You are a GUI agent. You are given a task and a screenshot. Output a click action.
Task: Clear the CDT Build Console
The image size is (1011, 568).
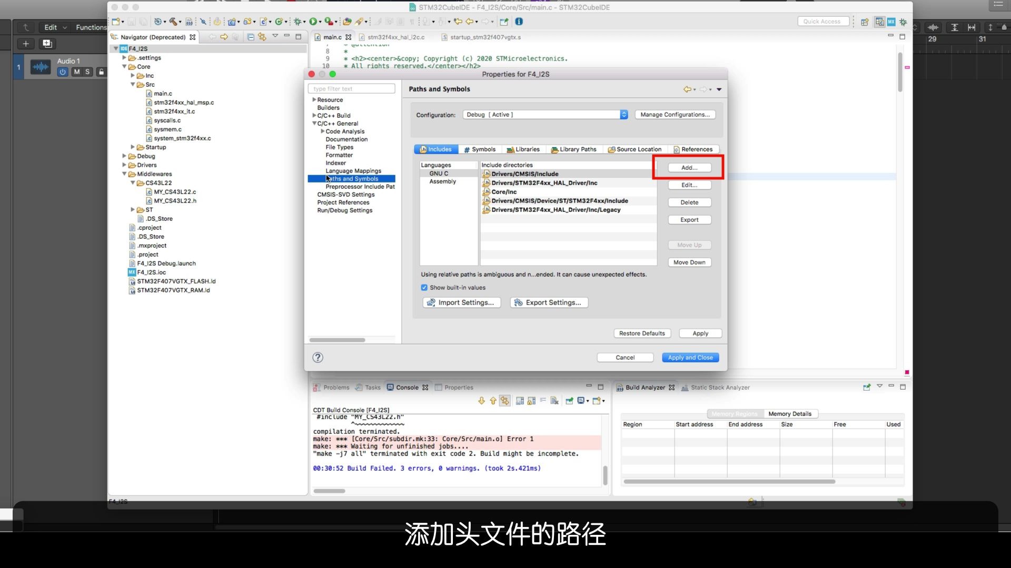[554, 401]
